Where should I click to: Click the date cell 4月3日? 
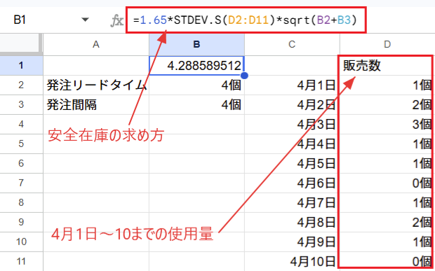pos(292,124)
